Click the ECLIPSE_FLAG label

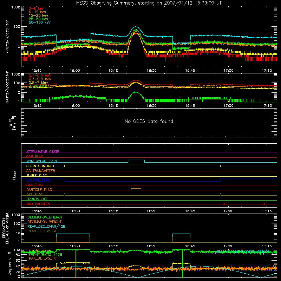click(x=38, y=180)
